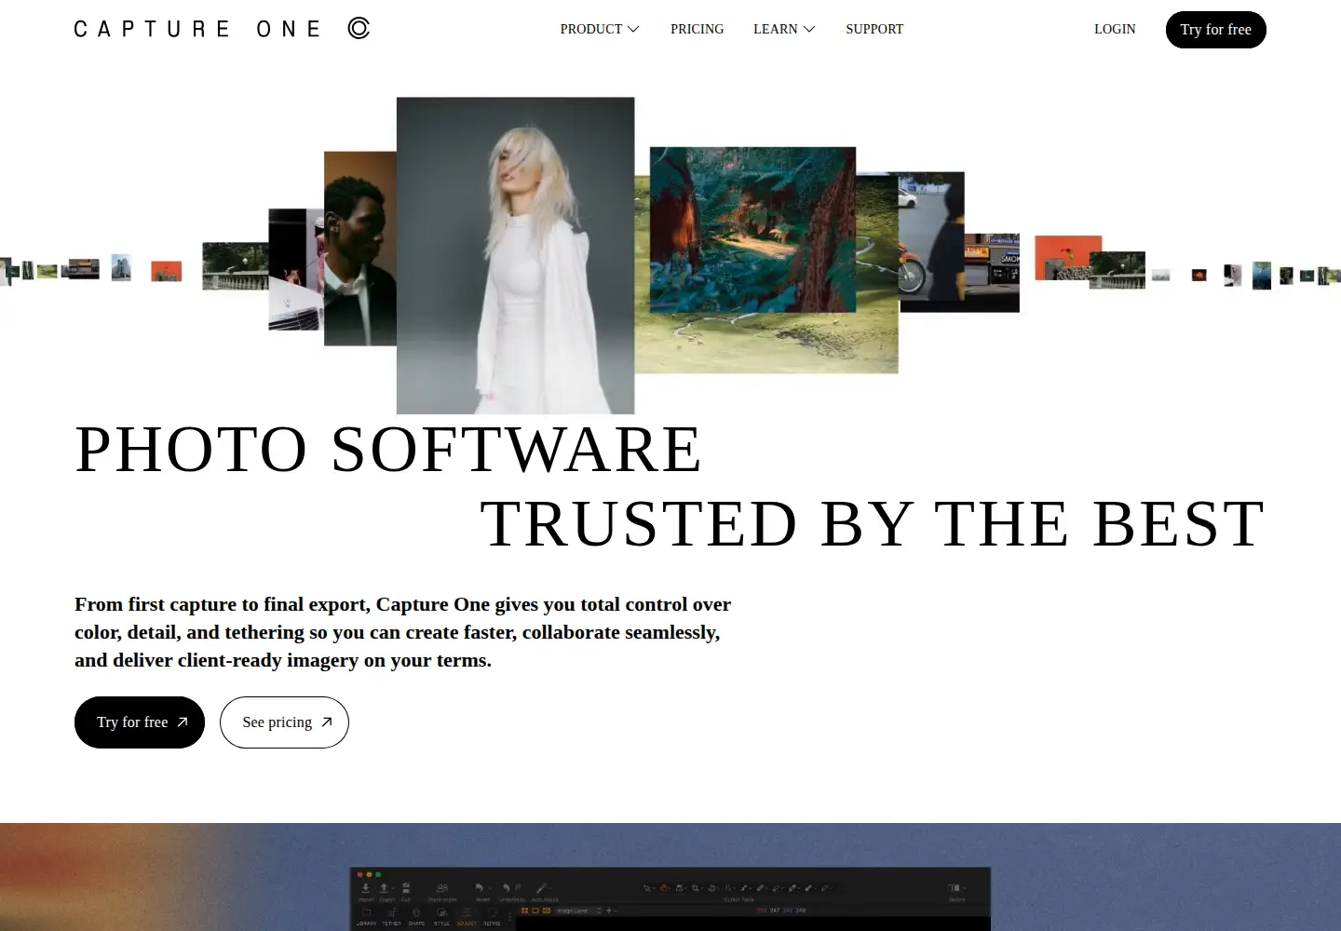The image size is (1341, 931).
Task: Select the woman in white dress photo
Action: coord(515,255)
